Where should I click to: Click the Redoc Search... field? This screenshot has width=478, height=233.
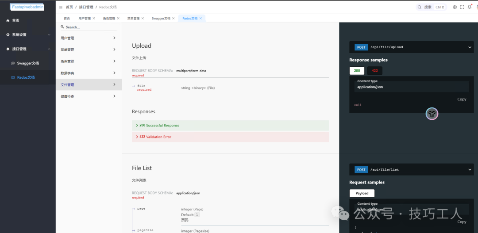tap(89, 27)
